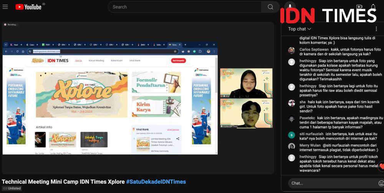Open the Xplore article thumbnail under Artikel Info
Screen dimensions: 384x193
coord(63,139)
